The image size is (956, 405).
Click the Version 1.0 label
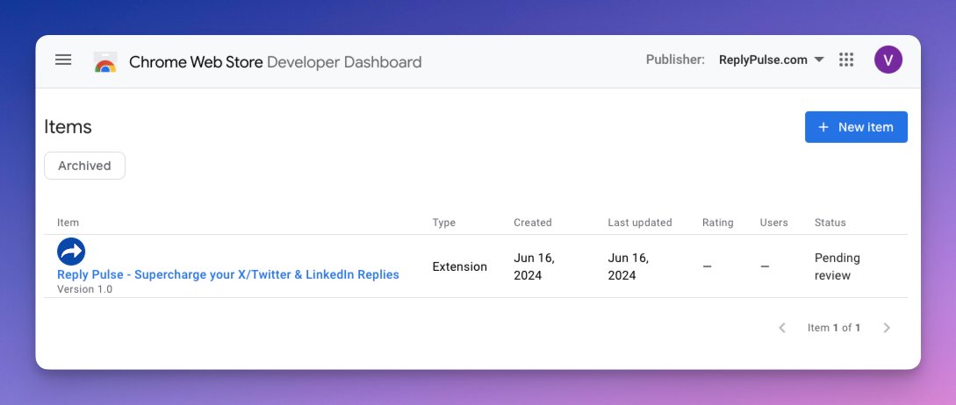(x=85, y=289)
